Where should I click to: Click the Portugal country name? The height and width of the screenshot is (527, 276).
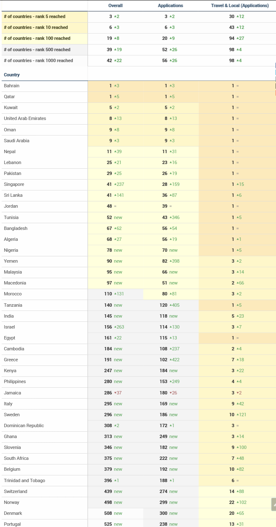click(12, 524)
